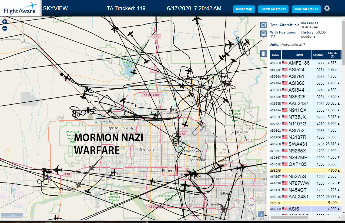This screenshot has width=345, height=223.
Task: Click ICAO code A512FD
Action: [276, 63]
